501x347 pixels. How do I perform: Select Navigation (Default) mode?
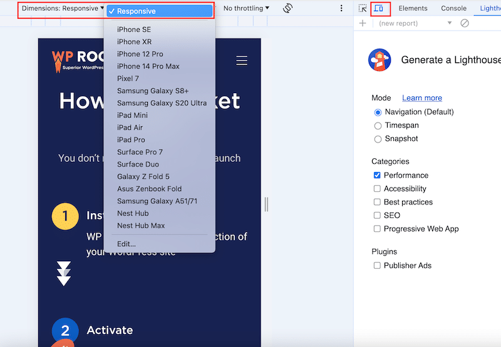pyautogui.click(x=378, y=113)
